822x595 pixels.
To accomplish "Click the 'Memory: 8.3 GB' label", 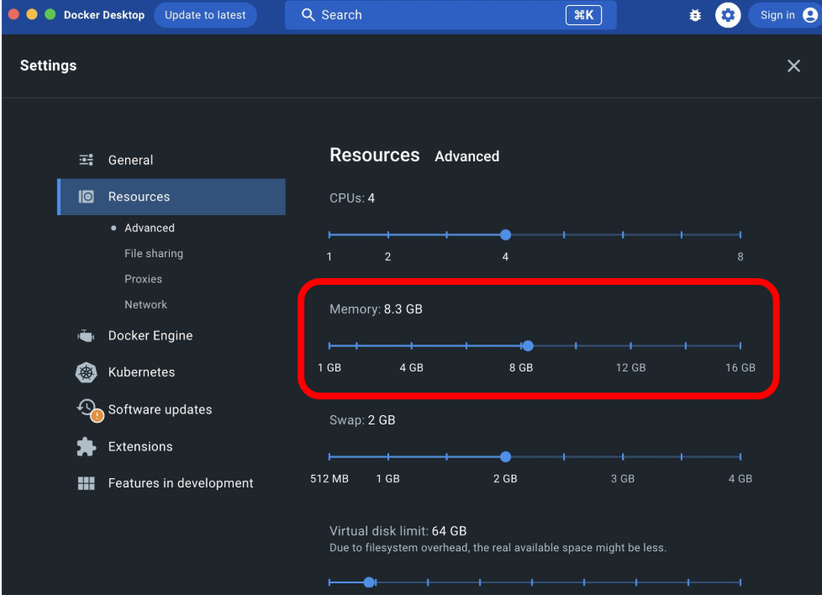I will click(x=376, y=309).
